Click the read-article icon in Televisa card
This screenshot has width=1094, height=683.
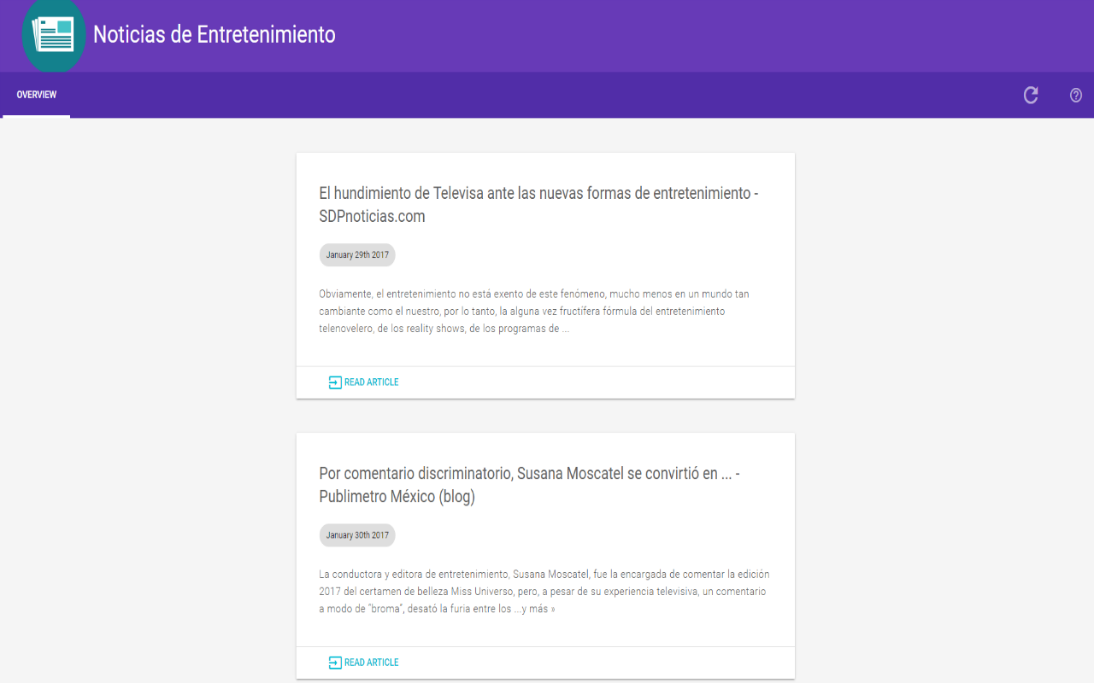coord(335,382)
